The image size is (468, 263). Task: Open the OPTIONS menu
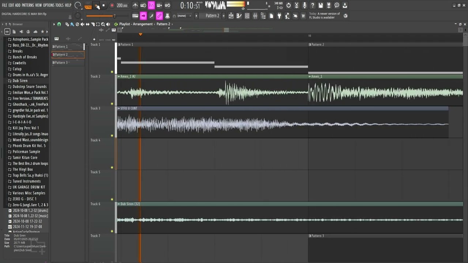[49, 5]
